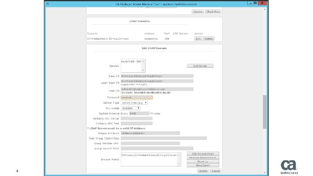Click the Check Now button
The width and height of the screenshot is (313, 176).
click(x=213, y=12)
